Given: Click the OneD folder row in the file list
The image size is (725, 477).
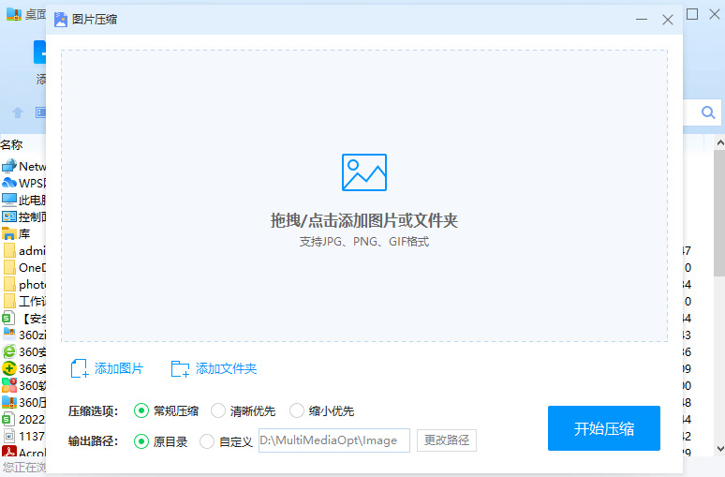Looking at the screenshot, I should pos(23,267).
